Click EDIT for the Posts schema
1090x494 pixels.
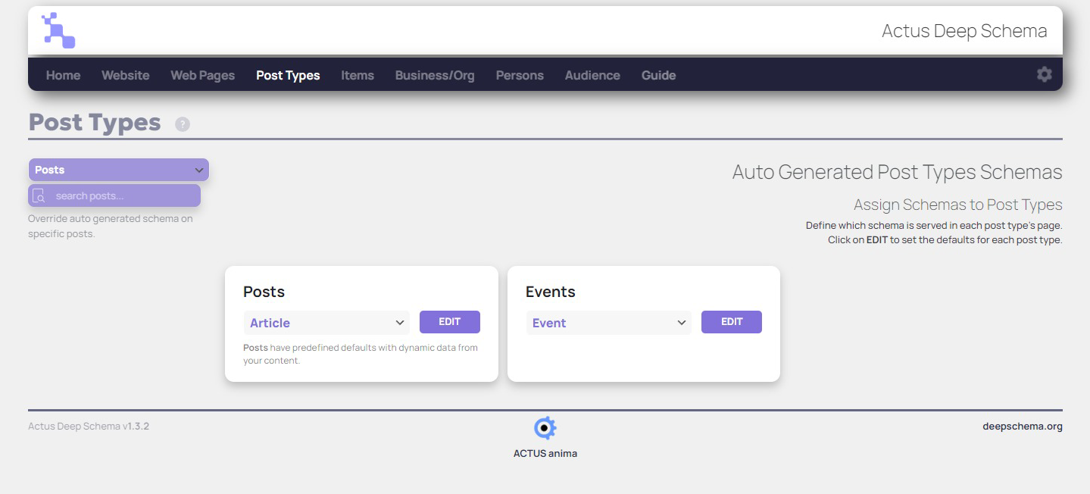click(x=450, y=322)
